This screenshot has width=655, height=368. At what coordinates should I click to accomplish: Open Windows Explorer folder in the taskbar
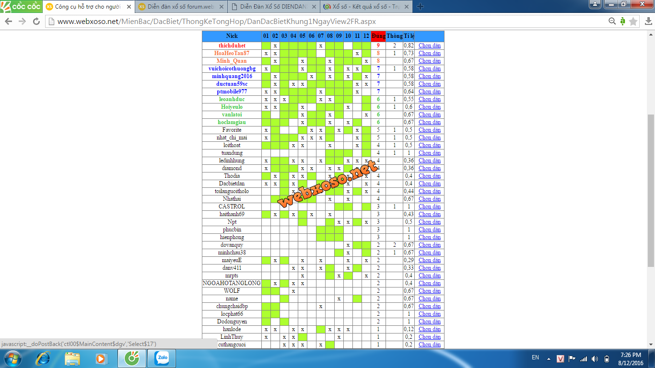click(72, 358)
